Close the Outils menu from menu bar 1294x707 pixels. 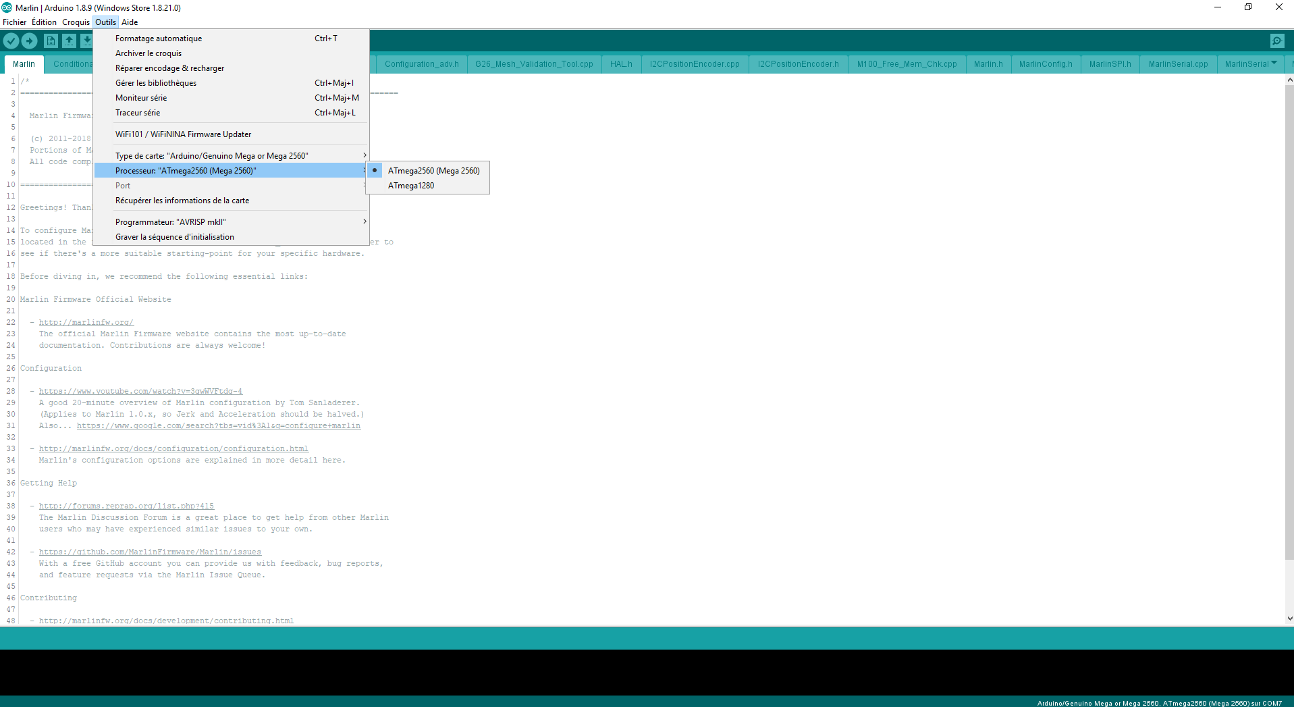coord(105,22)
